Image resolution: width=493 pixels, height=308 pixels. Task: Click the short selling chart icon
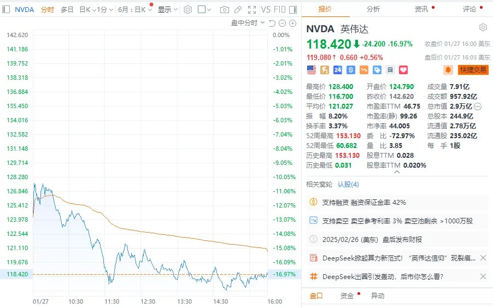pos(314,220)
